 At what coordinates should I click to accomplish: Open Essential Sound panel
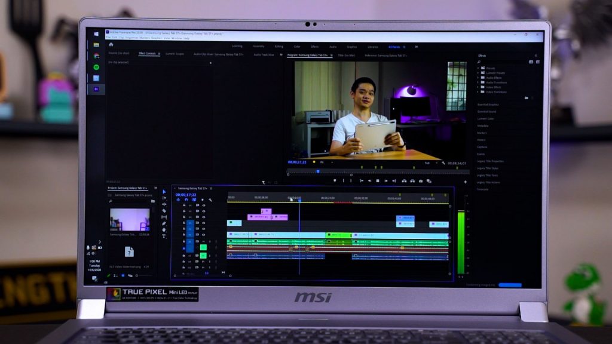(486, 112)
